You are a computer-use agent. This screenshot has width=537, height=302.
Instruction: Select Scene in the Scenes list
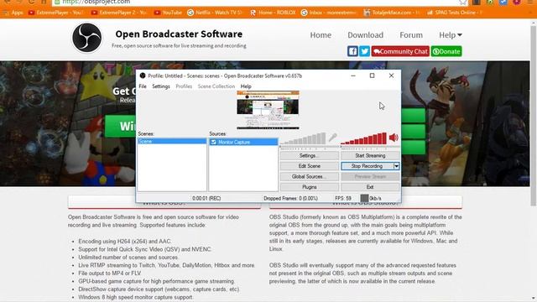[172, 142]
